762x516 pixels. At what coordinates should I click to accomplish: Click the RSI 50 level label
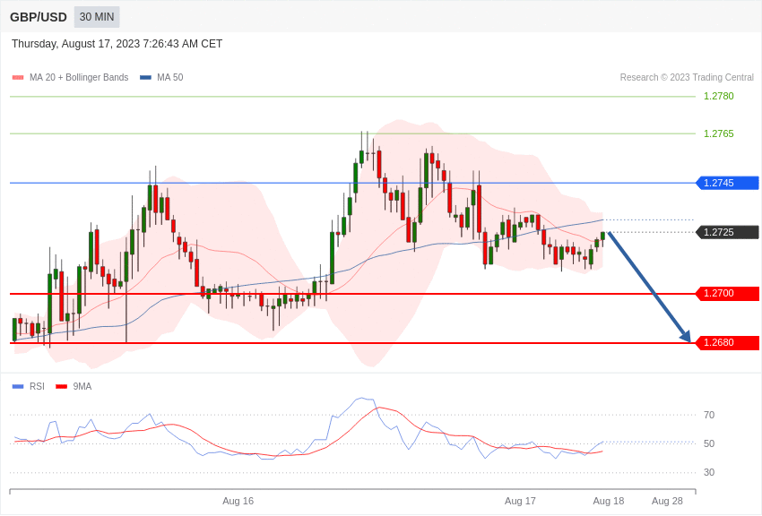pos(709,443)
